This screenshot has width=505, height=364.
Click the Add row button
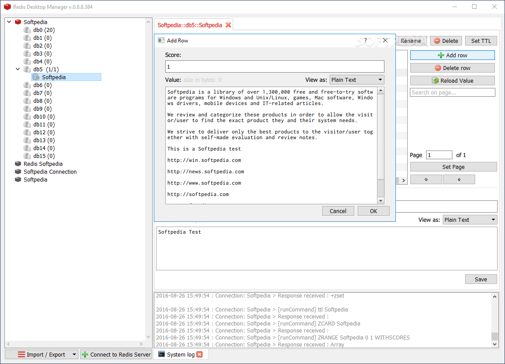[x=452, y=55]
